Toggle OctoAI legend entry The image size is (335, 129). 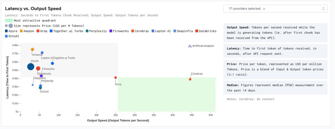point(12,36)
